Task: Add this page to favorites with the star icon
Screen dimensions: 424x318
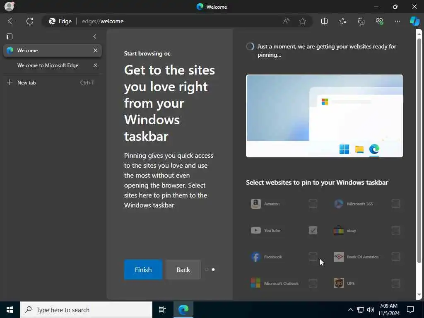Action: (x=303, y=21)
